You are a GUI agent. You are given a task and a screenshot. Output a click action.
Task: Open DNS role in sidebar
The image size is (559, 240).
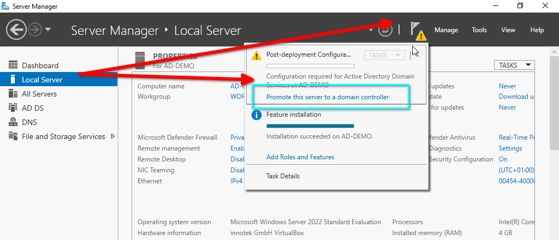pyautogui.click(x=29, y=122)
